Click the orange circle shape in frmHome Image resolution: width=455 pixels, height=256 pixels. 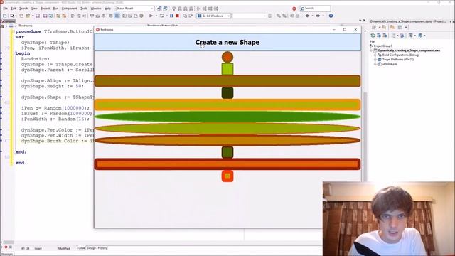(227, 57)
